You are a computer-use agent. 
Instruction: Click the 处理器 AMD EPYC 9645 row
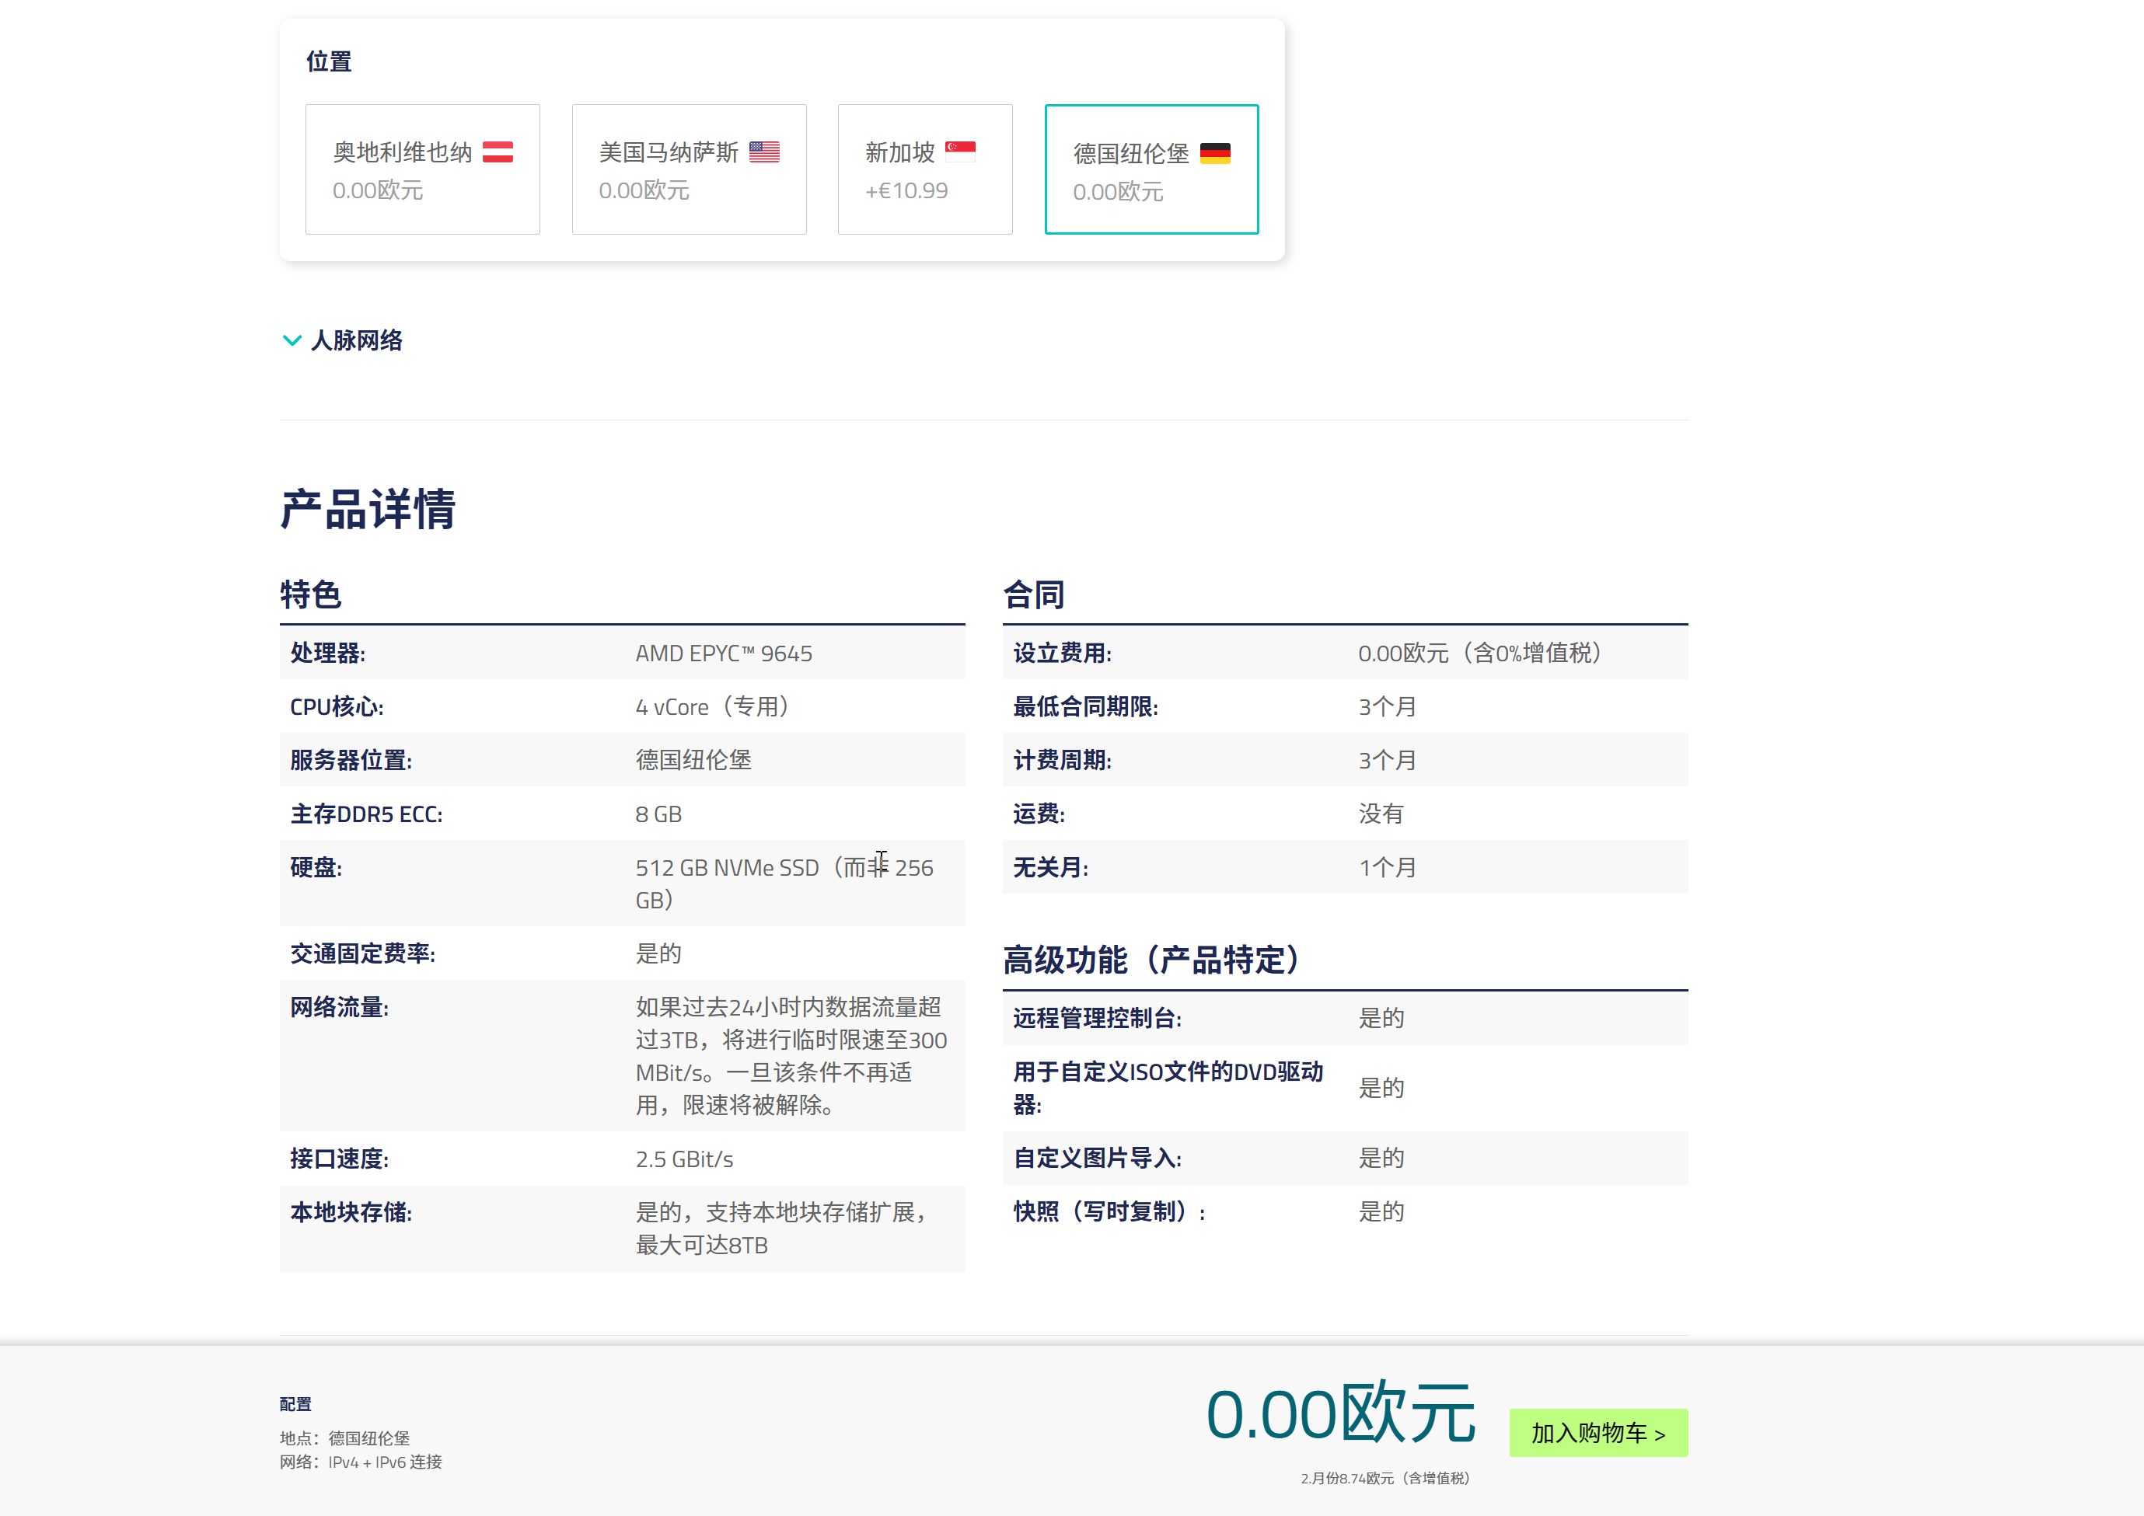coord(622,653)
